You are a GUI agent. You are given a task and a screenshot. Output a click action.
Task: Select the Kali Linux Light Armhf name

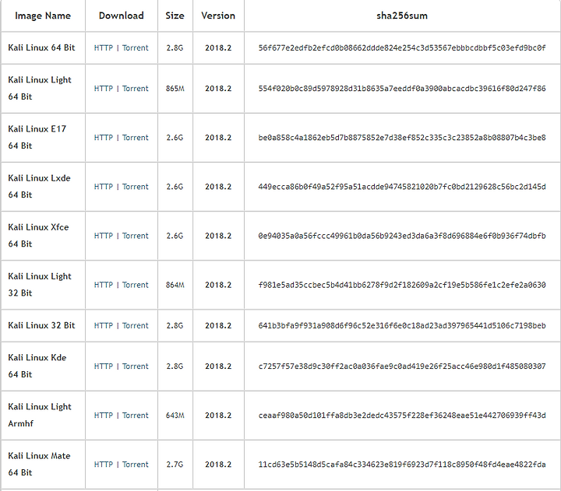[x=40, y=415]
